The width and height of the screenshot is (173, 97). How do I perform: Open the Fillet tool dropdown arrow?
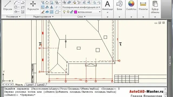coord(60,12)
